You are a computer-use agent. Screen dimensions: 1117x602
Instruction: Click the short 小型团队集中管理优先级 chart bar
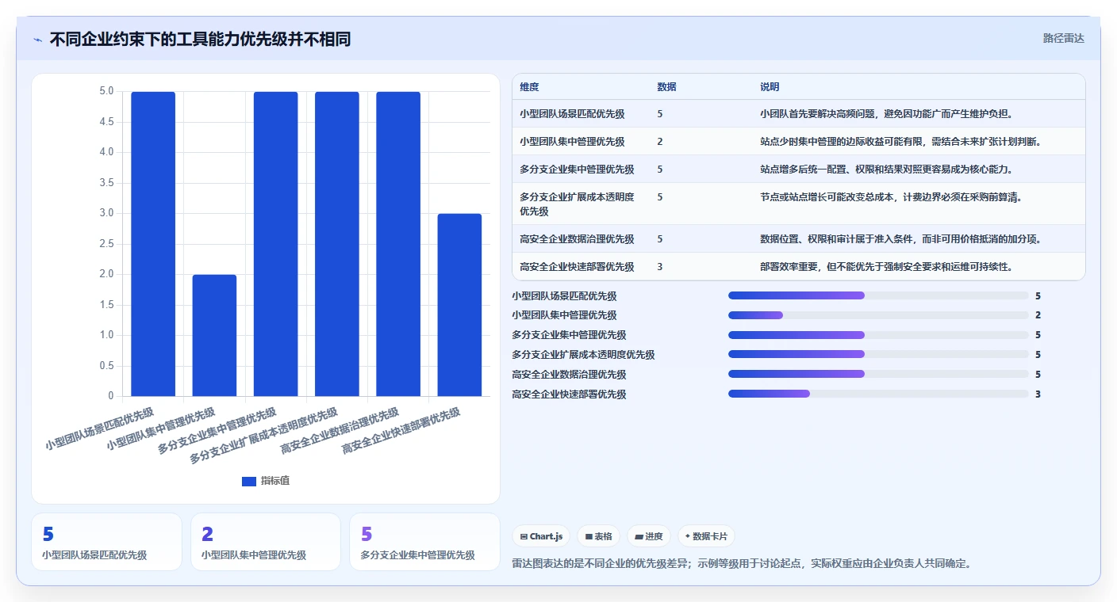click(x=214, y=335)
